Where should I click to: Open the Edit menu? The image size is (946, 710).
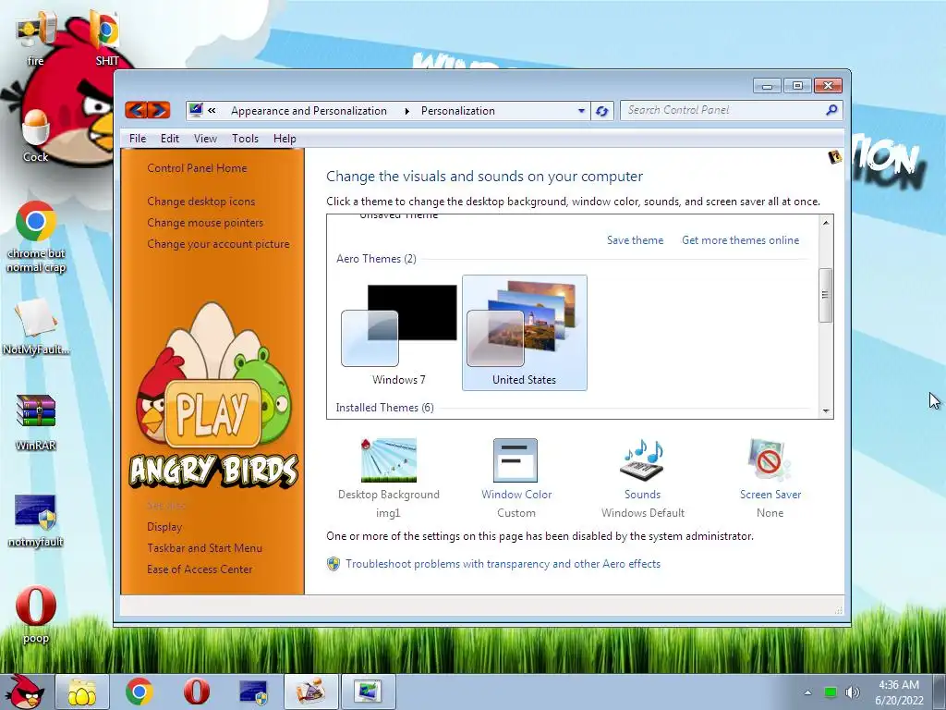tap(170, 139)
